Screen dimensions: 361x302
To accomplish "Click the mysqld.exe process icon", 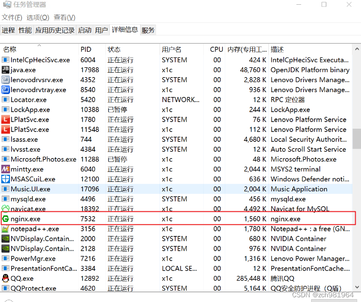I will click(5, 199).
